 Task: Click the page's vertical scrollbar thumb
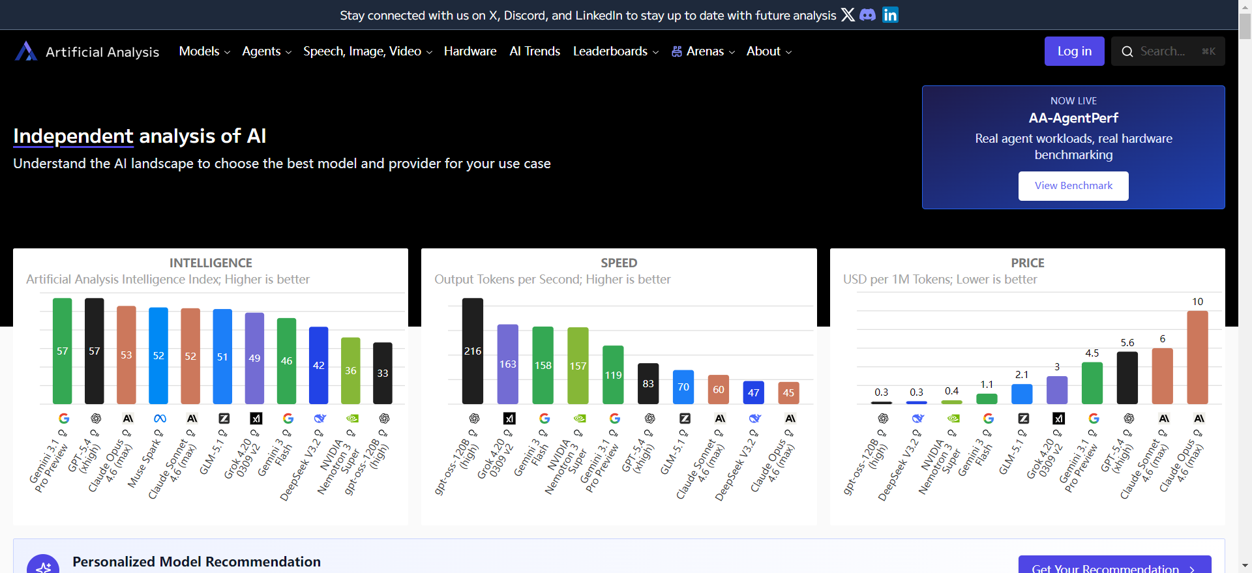coord(1245,26)
